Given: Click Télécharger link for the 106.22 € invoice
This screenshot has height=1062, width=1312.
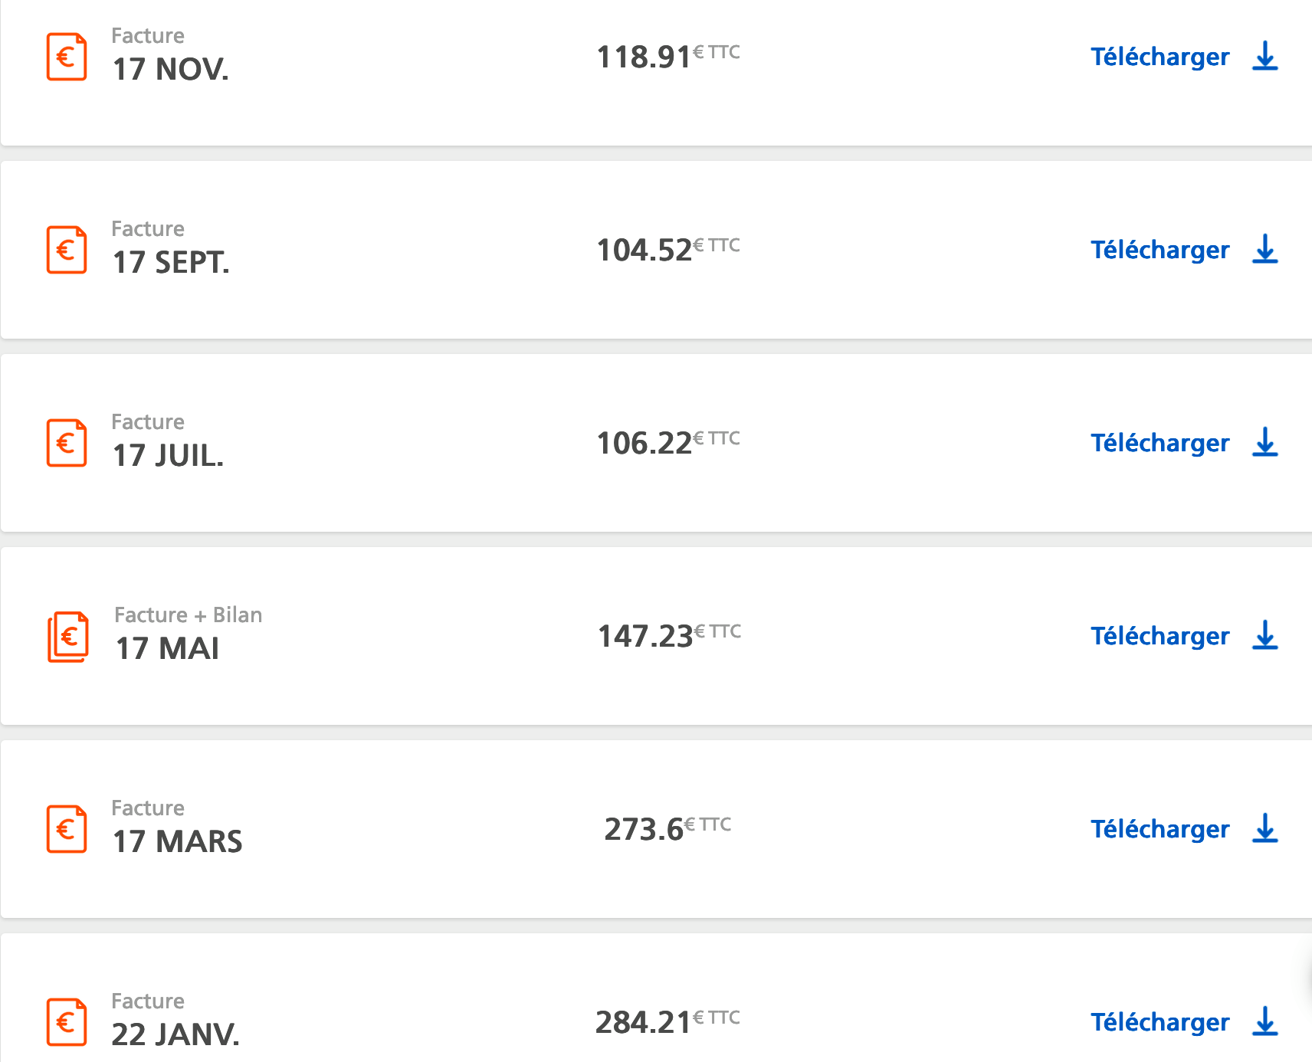Looking at the screenshot, I should 1160,444.
